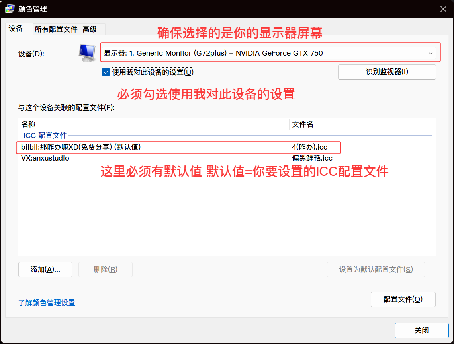454x344 pixels.
Task: Click the Color Management title bar icon
Action: tap(10, 9)
